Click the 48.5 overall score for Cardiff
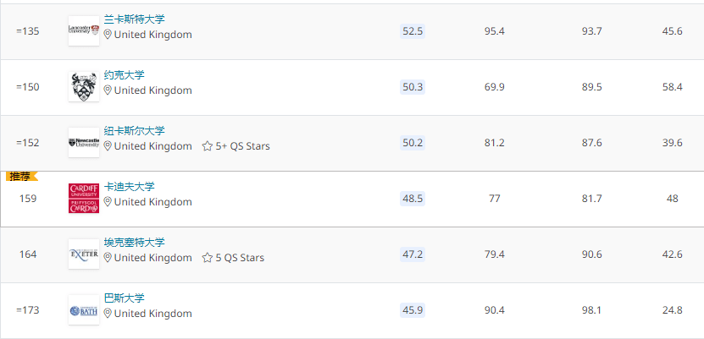The image size is (704, 339). [413, 199]
